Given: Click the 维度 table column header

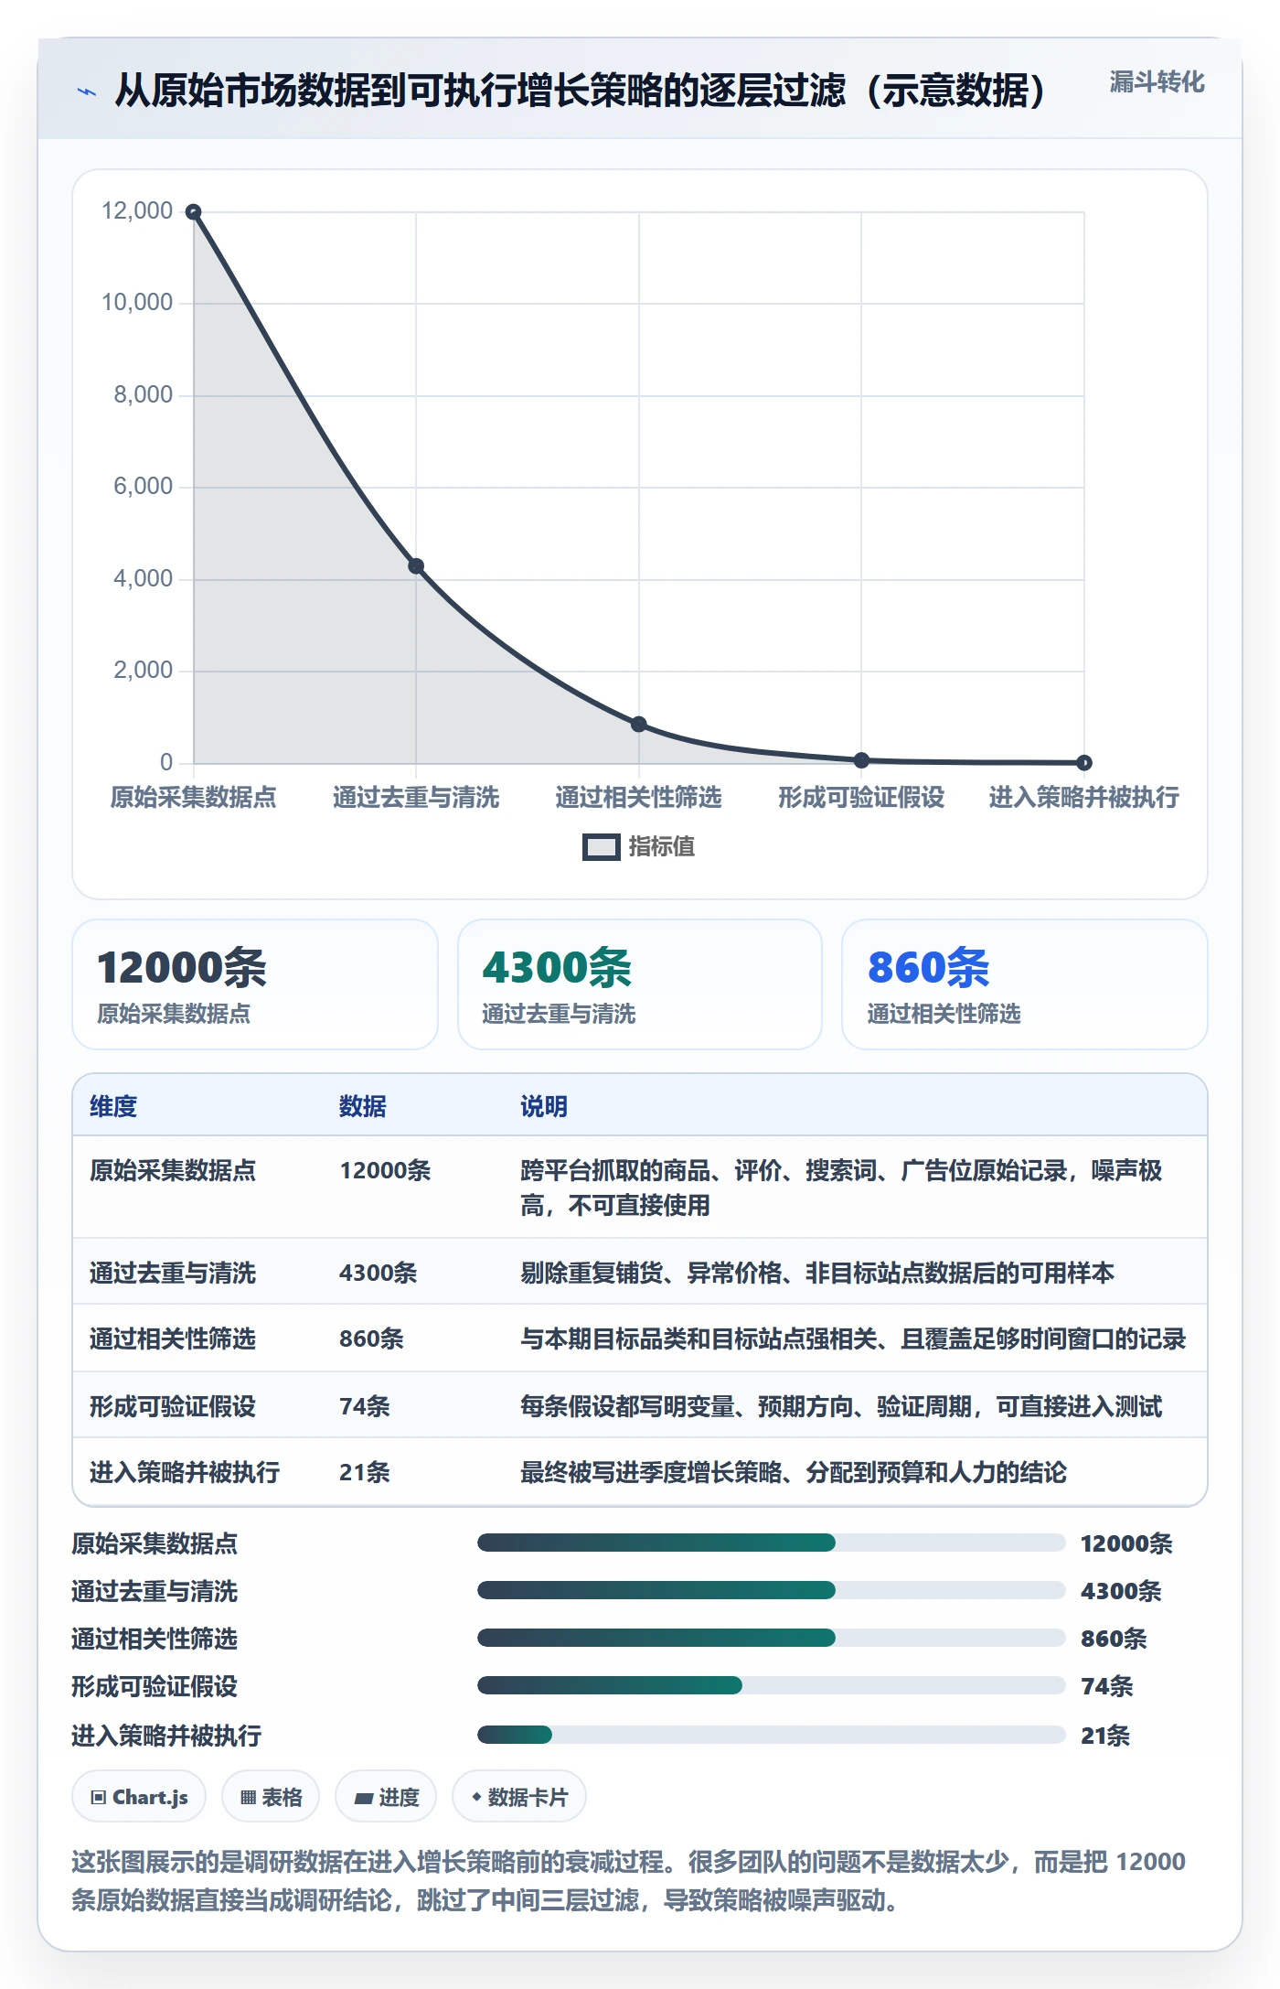Looking at the screenshot, I should coord(113,1106).
